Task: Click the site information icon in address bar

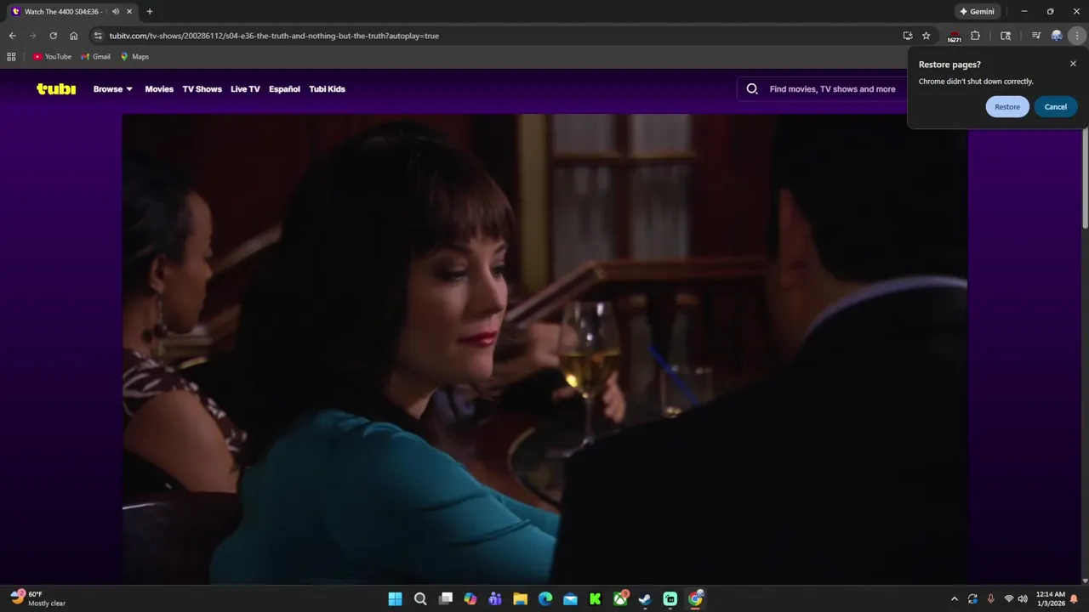Action: point(98,36)
